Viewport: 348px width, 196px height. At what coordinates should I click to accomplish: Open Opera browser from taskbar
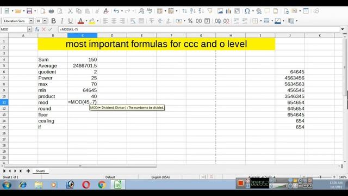(86, 185)
